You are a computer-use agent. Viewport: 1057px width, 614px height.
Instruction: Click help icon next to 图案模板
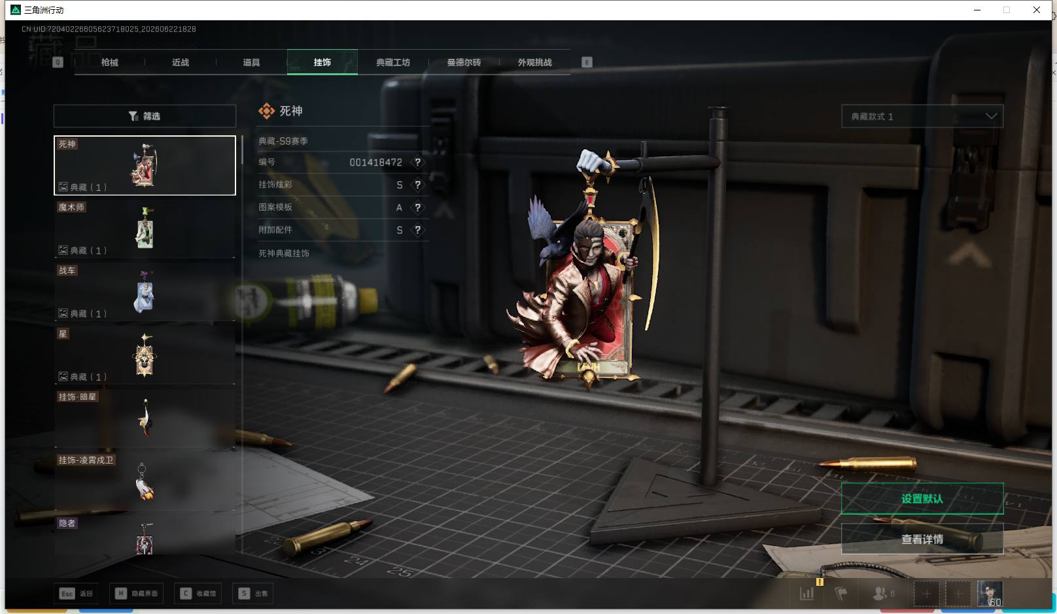(x=417, y=207)
